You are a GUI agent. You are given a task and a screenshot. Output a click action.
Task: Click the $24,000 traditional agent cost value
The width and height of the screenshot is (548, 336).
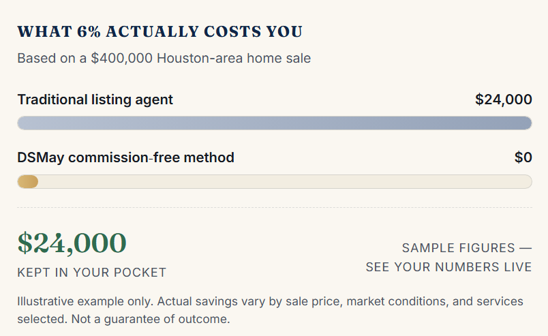point(503,100)
